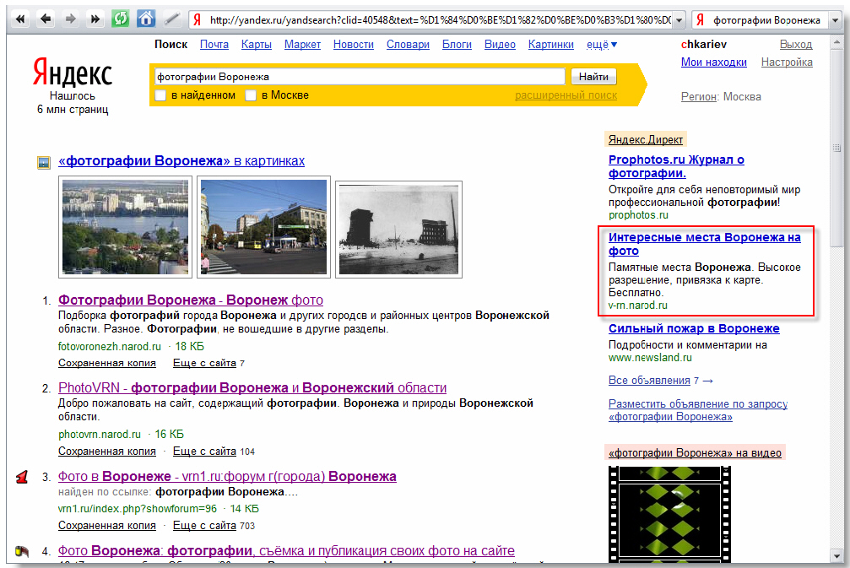The width and height of the screenshot is (850, 568).
Task: Open the Картинки service link
Action: pyautogui.click(x=550, y=45)
